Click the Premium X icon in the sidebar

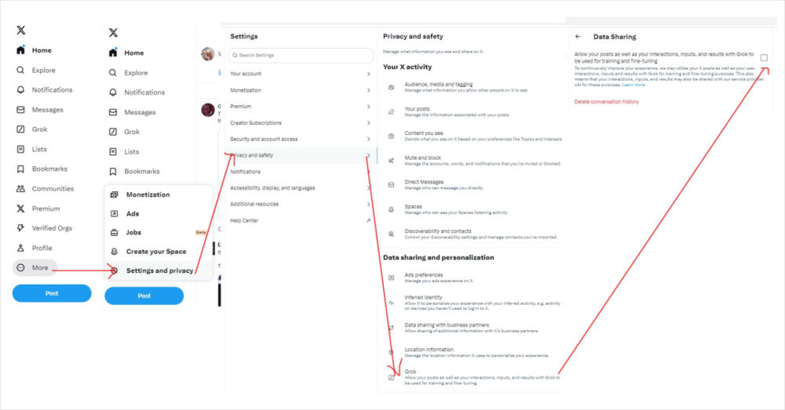(20, 209)
